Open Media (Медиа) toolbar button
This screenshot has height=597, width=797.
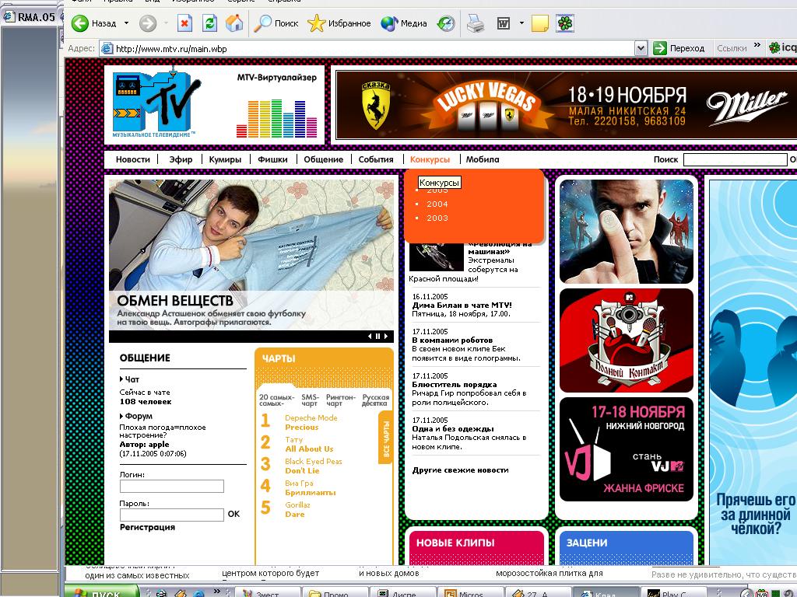click(x=404, y=23)
